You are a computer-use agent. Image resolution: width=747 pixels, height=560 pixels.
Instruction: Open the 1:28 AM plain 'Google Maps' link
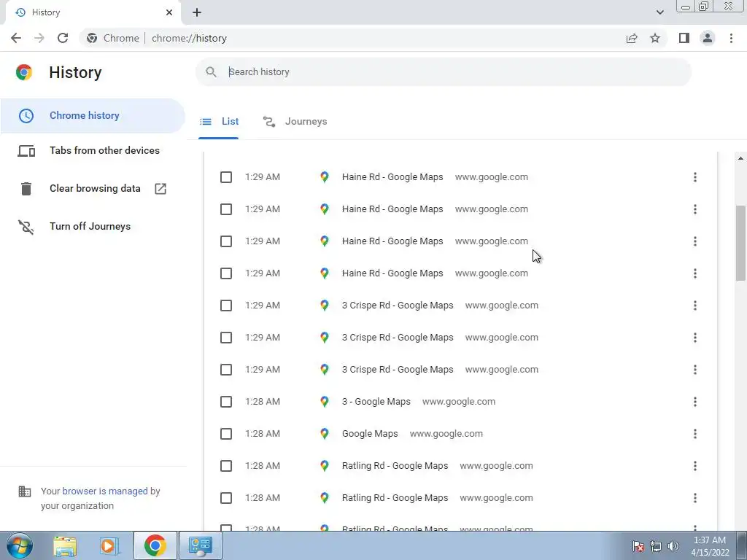[370, 434]
